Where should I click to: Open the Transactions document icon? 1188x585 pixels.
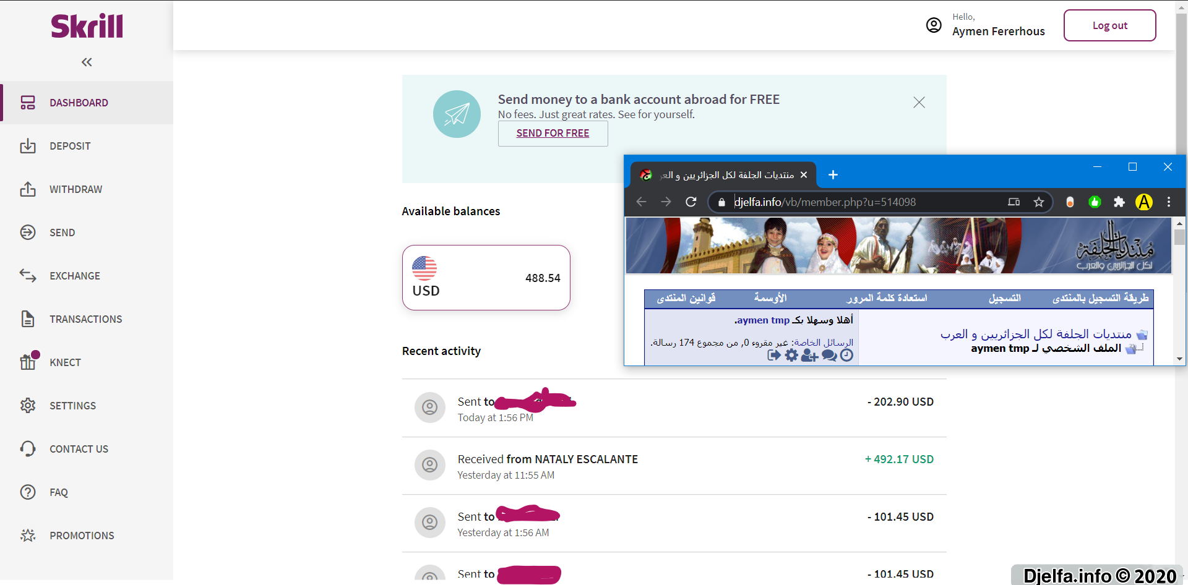(28, 319)
